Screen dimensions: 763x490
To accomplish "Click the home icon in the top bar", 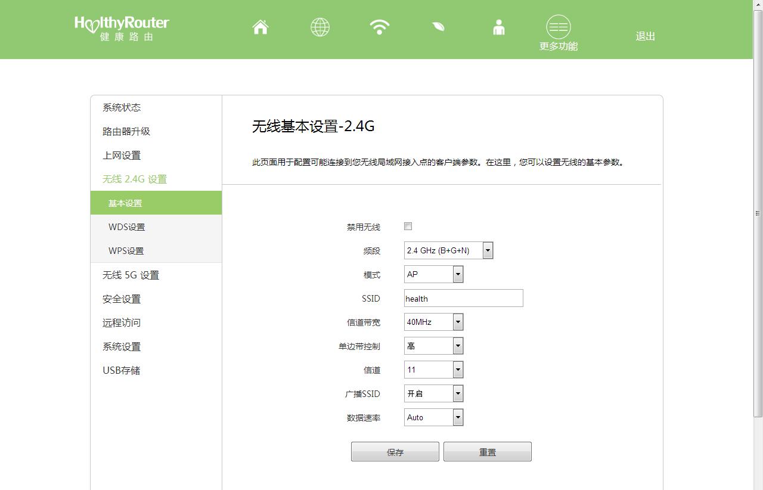I will click(260, 27).
